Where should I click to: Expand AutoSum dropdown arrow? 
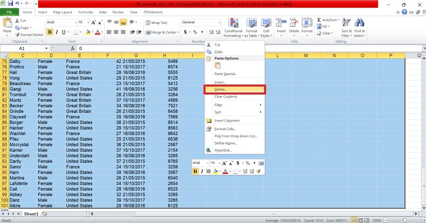(x=339, y=20)
